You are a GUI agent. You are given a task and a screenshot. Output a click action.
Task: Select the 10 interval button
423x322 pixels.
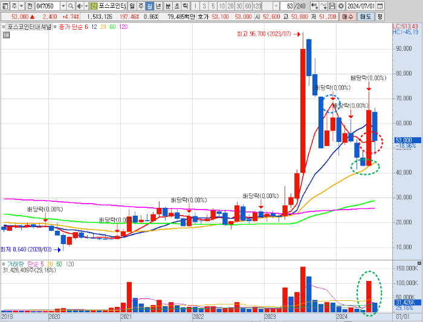[222, 5]
